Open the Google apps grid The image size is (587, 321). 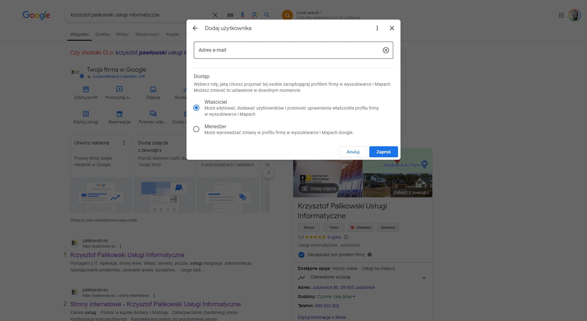561,15
